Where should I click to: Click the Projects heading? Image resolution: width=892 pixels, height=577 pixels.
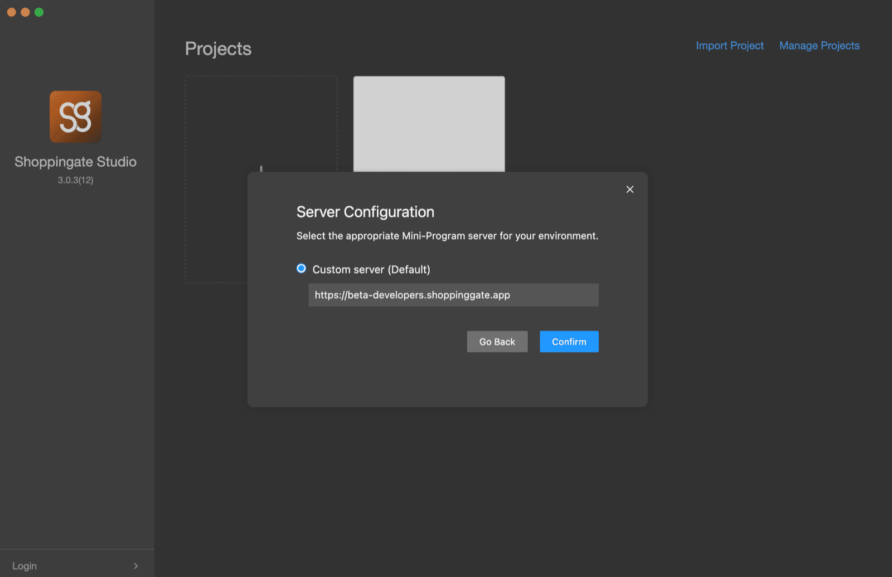219,49
